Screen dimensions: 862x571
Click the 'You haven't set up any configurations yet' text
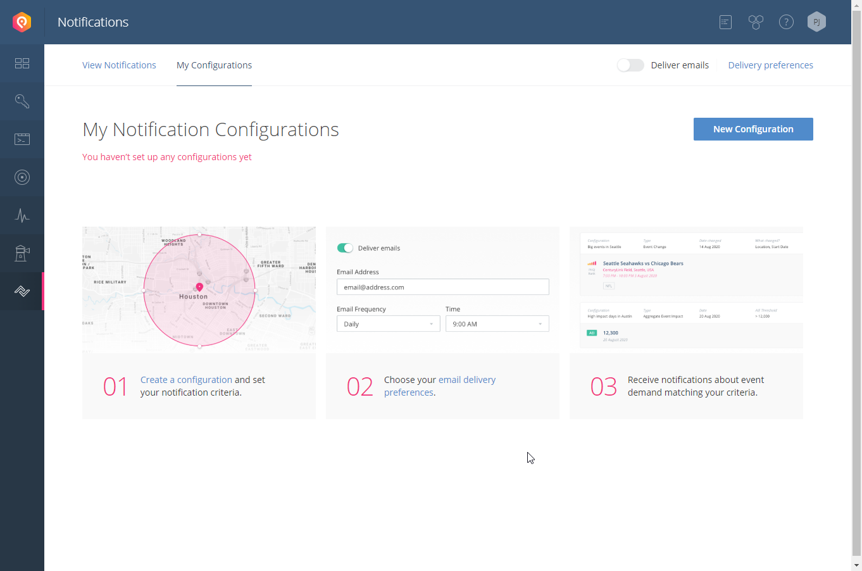(x=167, y=157)
